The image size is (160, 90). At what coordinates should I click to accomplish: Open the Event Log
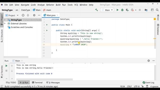148,82
